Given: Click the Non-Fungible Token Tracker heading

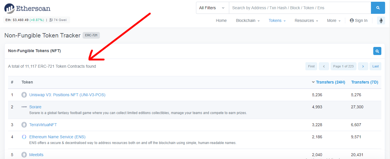Looking at the screenshot, I should [x=42, y=35].
